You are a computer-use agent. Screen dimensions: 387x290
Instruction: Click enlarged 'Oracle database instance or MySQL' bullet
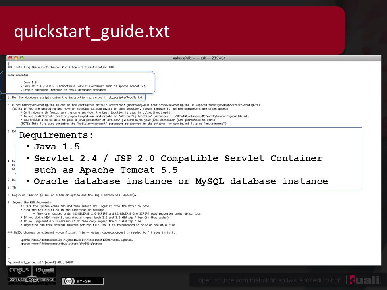click(x=181, y=181)
